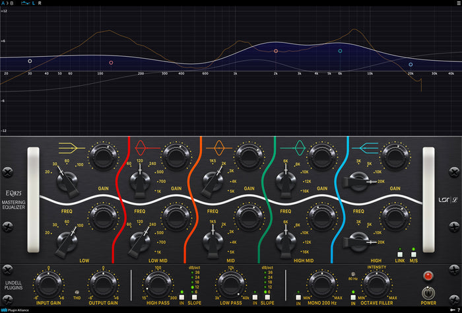Click the upper MID band gain knob
The width and height of the screenshot is (462, 313).
pyautogui.click(x=249, y=156)
